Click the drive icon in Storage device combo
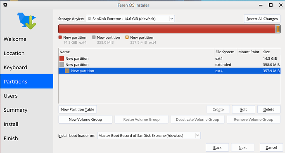 point(90,19)
